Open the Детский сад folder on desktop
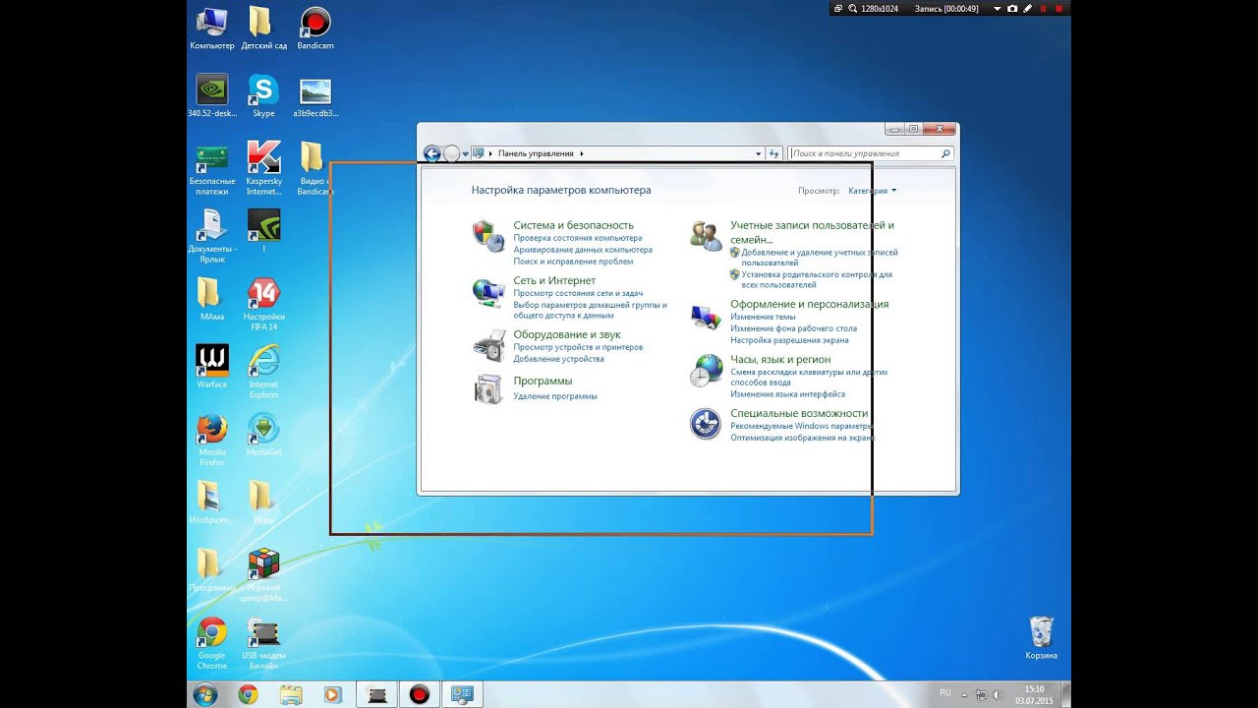The width and height of the screenshot is (1258, 708). point(263,28)
